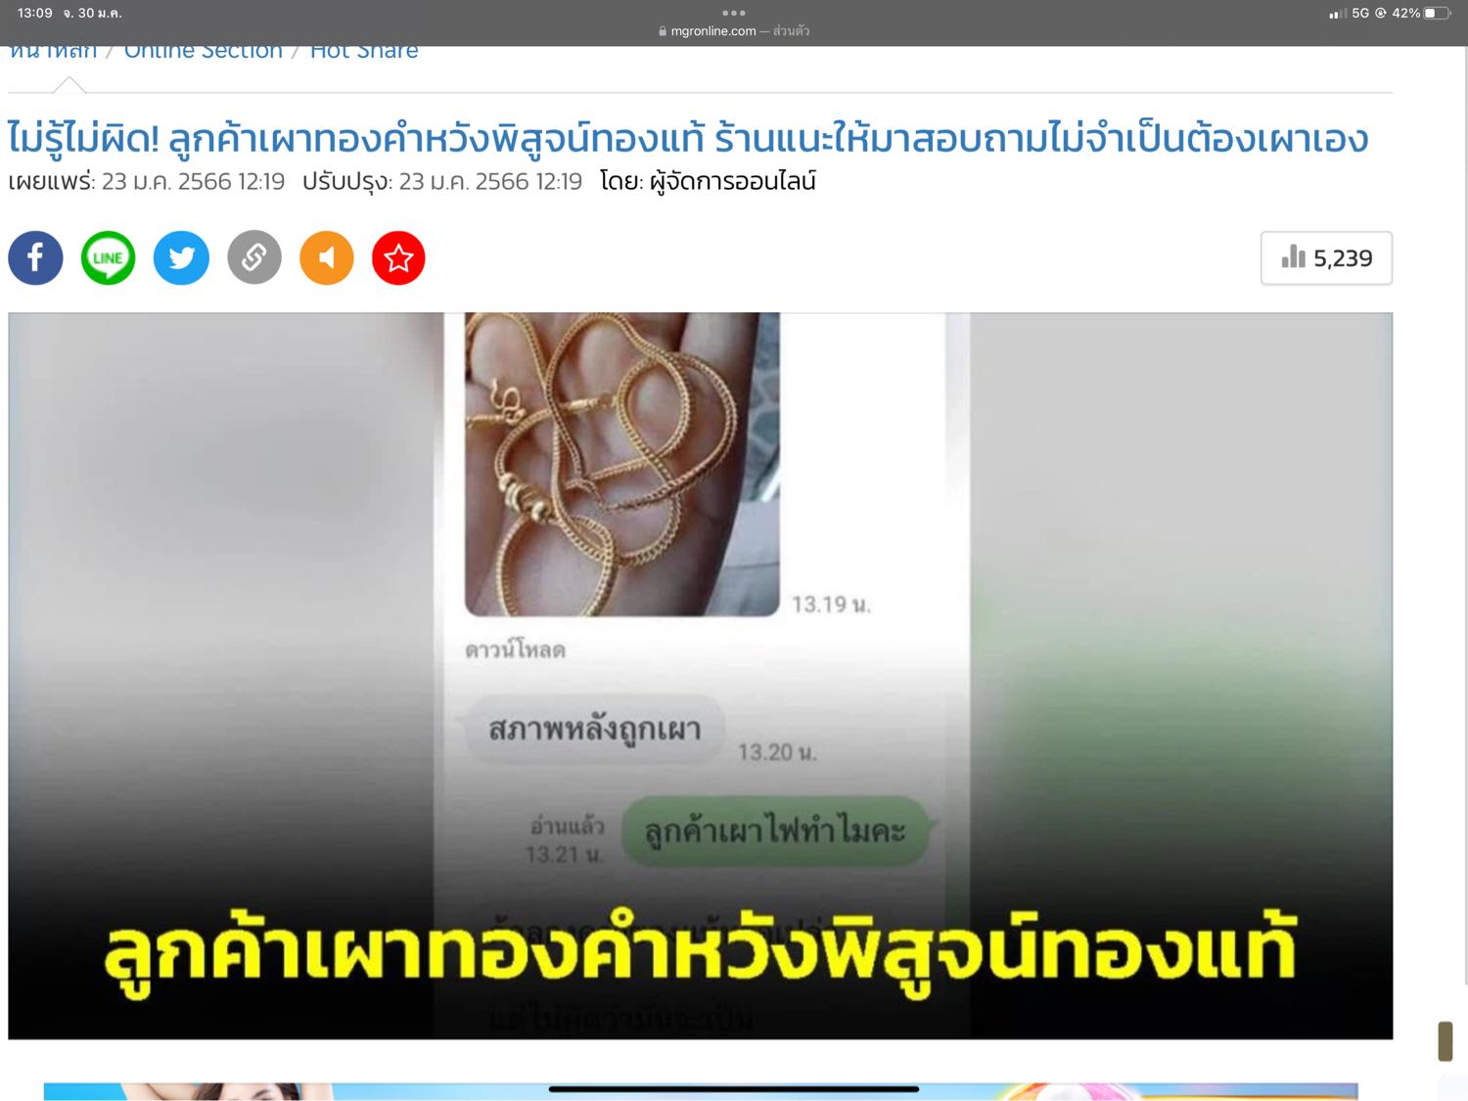This screenshot has height=1101, width=1468.
Task: Open the home page breadcrumb link
Action: (x=53, y=51)
